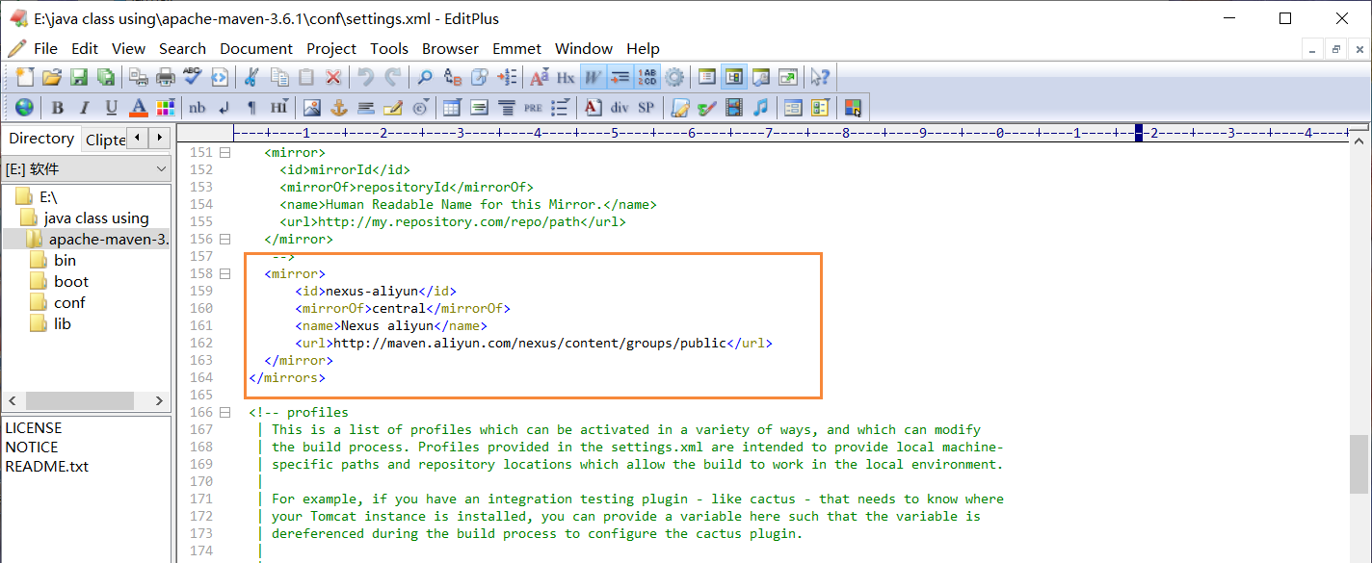
Task: Apply Italic HTML tag
Action: pos(85,107)
